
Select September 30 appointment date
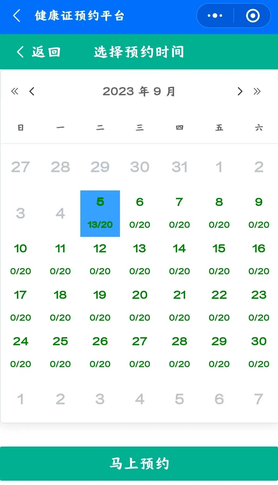click(259, 353)
